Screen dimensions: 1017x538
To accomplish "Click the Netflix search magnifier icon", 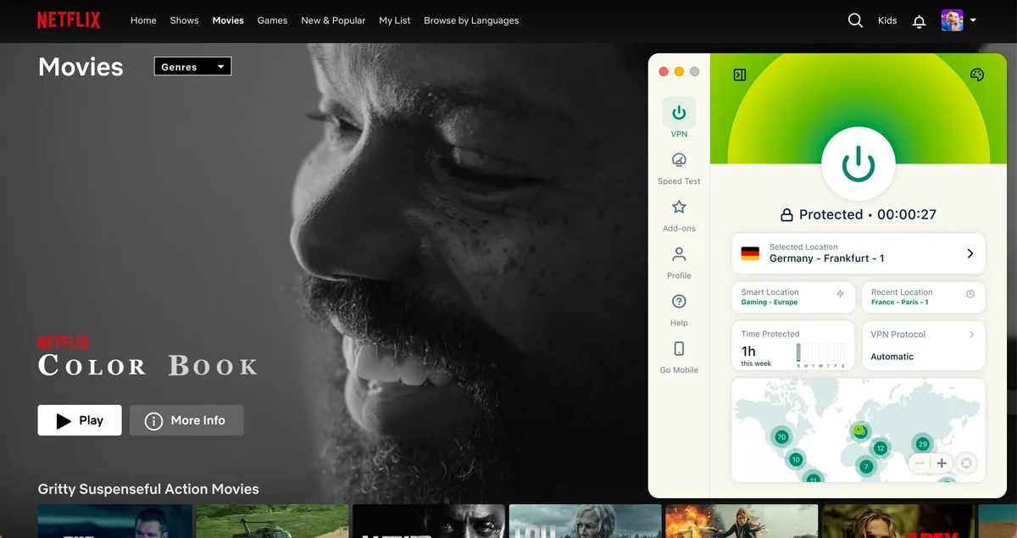I will click(855, 20).
